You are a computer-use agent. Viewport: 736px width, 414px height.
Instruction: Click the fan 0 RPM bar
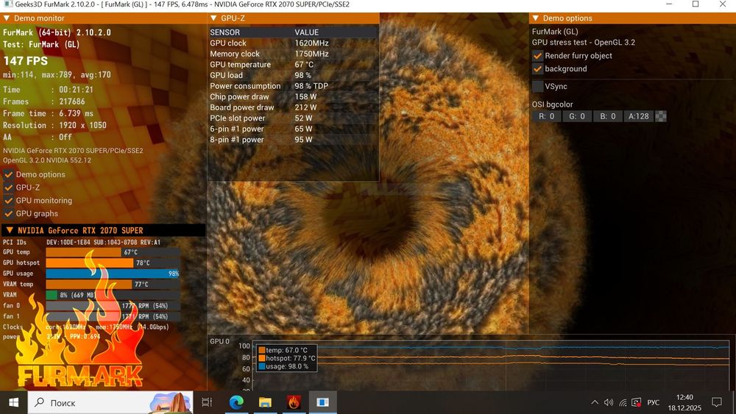(113, 306)
